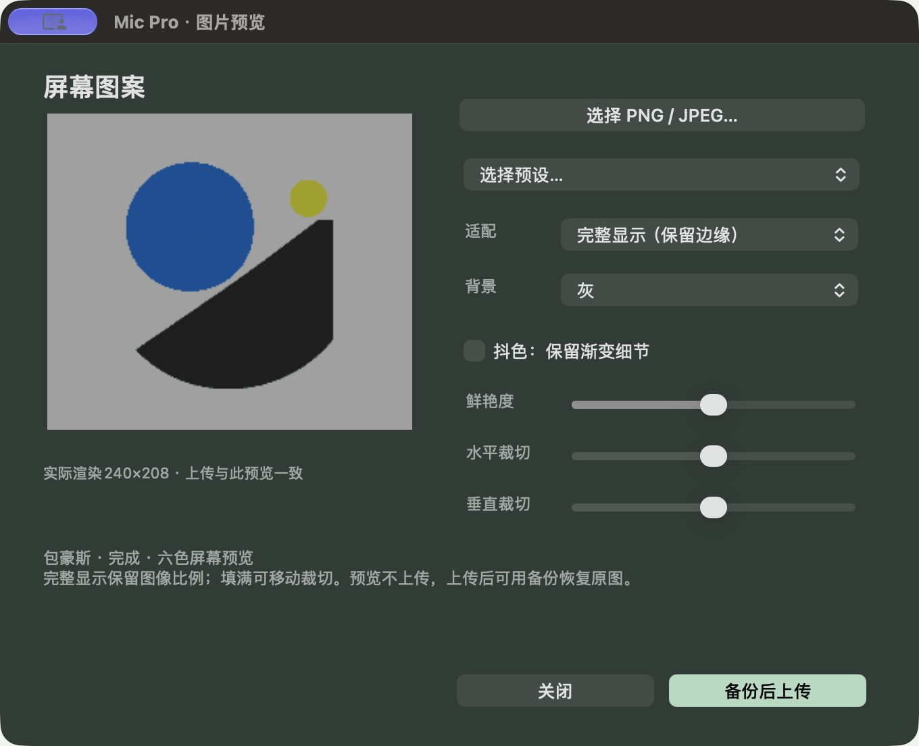Click the 水平裁切 horizontal crop slider handle

[714, 456]
